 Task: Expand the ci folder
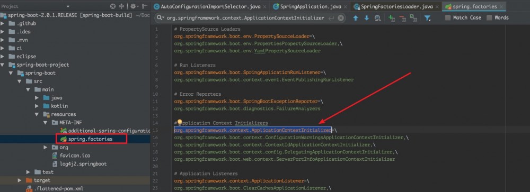[3, 48]
